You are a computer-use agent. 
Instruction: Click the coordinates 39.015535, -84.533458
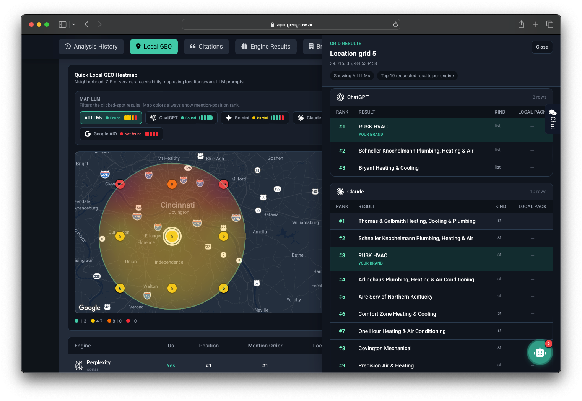tap(353, 63)
